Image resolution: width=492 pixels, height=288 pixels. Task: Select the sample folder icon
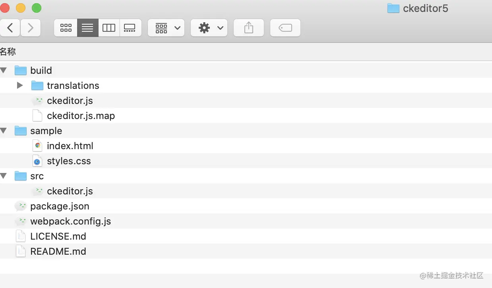point(21,131)
